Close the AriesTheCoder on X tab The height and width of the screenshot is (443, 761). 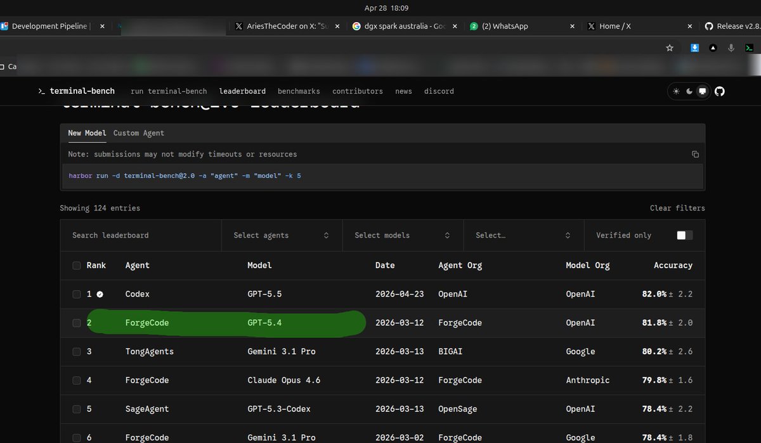(337, 27)
